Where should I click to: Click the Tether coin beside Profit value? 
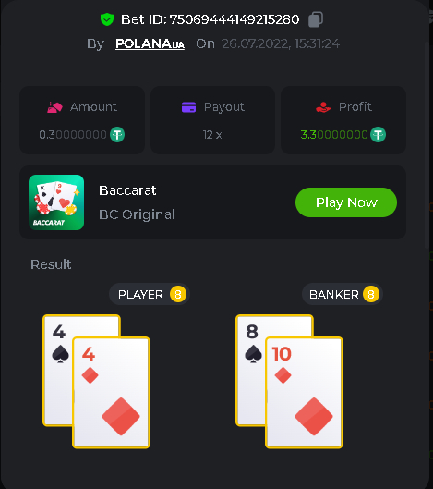click(x=378, y=135)
